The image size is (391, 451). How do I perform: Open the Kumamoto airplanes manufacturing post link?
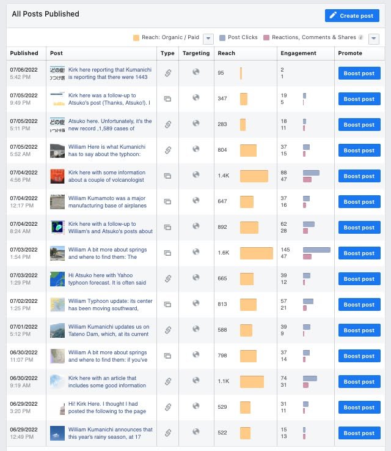110,202
